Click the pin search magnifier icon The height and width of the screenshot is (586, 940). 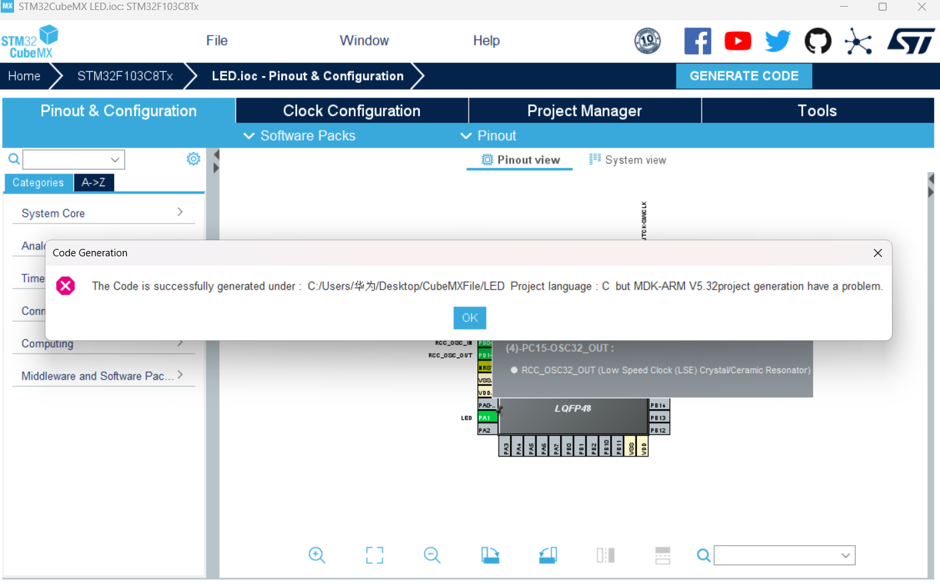tap(704, 555)
